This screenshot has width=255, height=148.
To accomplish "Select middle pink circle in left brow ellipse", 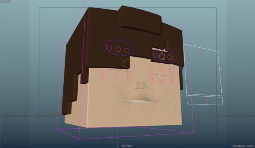I will click(x=118, y=49).
